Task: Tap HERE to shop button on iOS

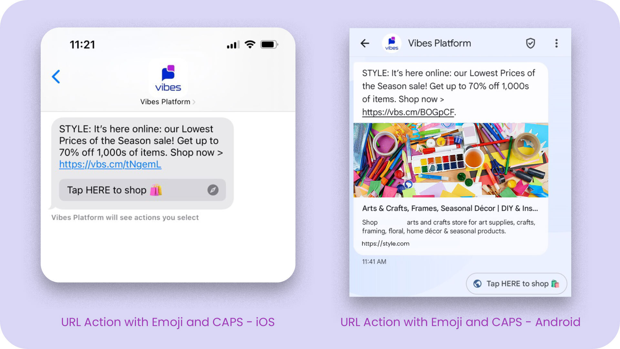Action: (142, 190)
